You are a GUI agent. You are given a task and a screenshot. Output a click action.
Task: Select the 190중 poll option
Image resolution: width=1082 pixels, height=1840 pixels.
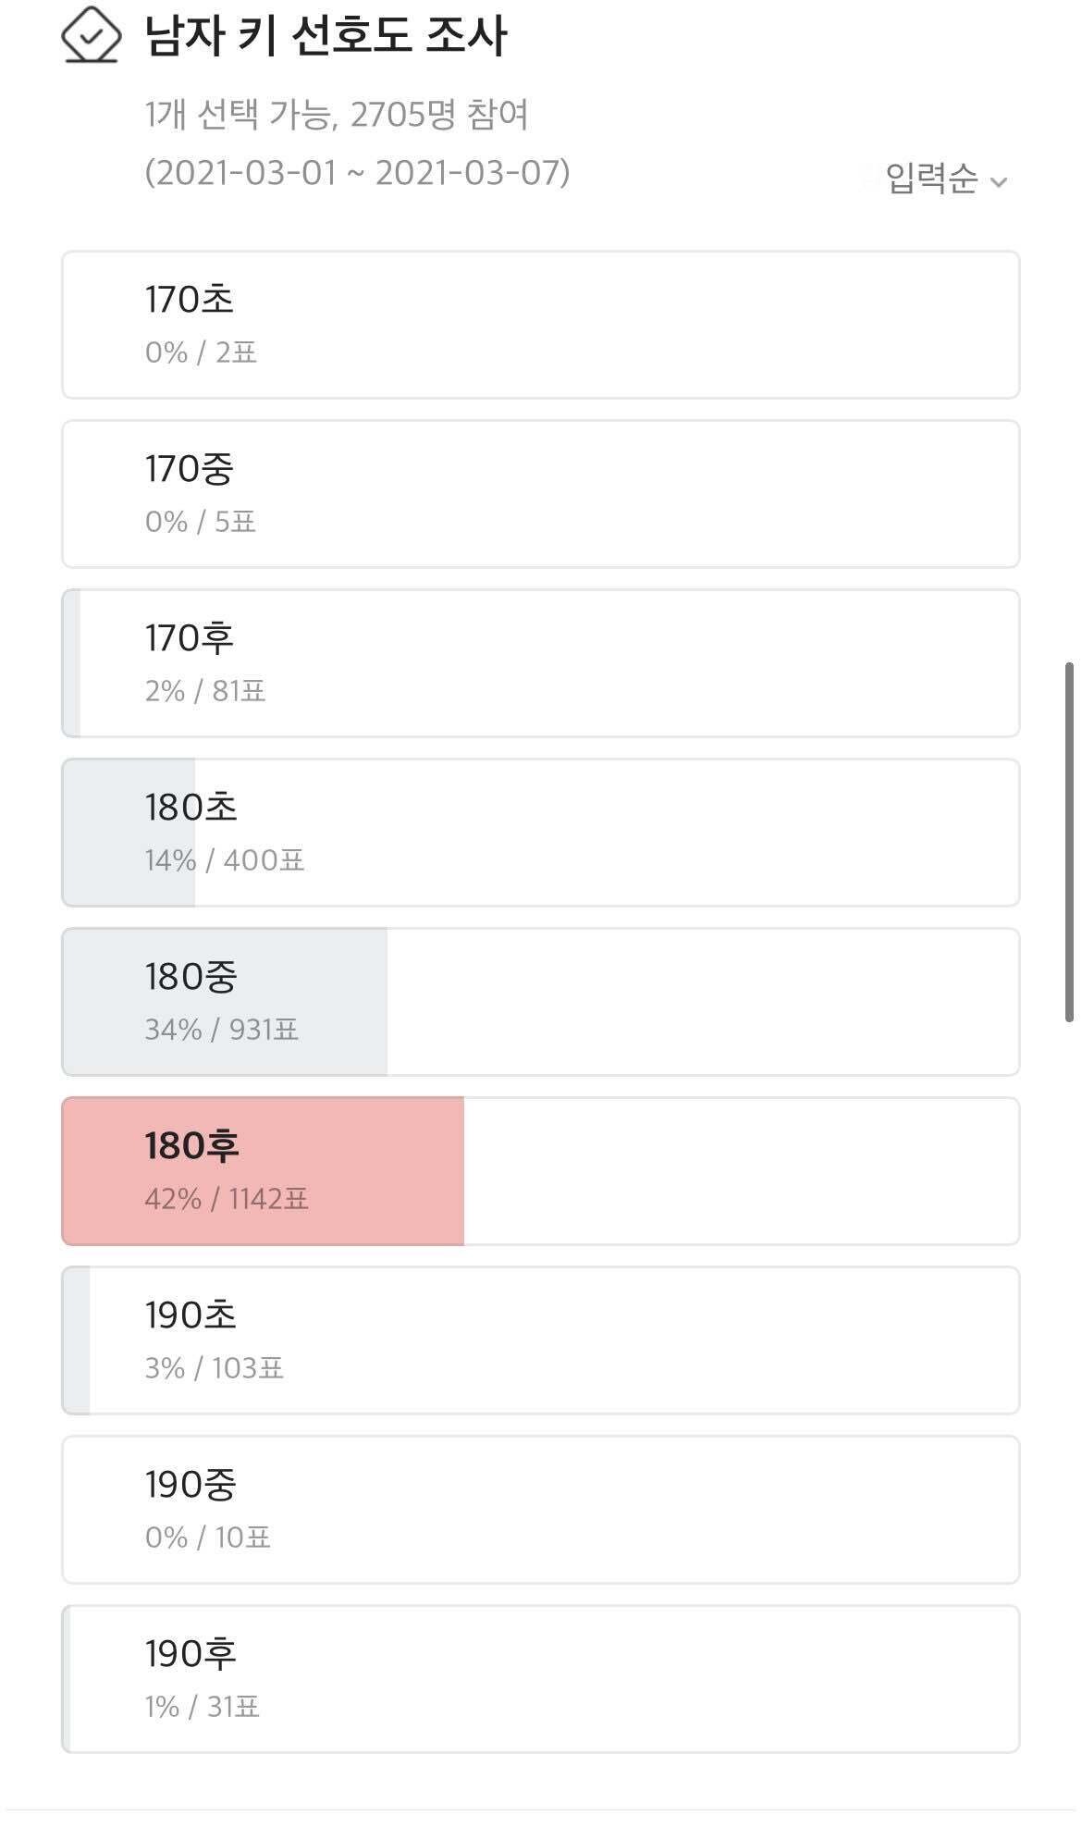click(x=540, y=1510)
